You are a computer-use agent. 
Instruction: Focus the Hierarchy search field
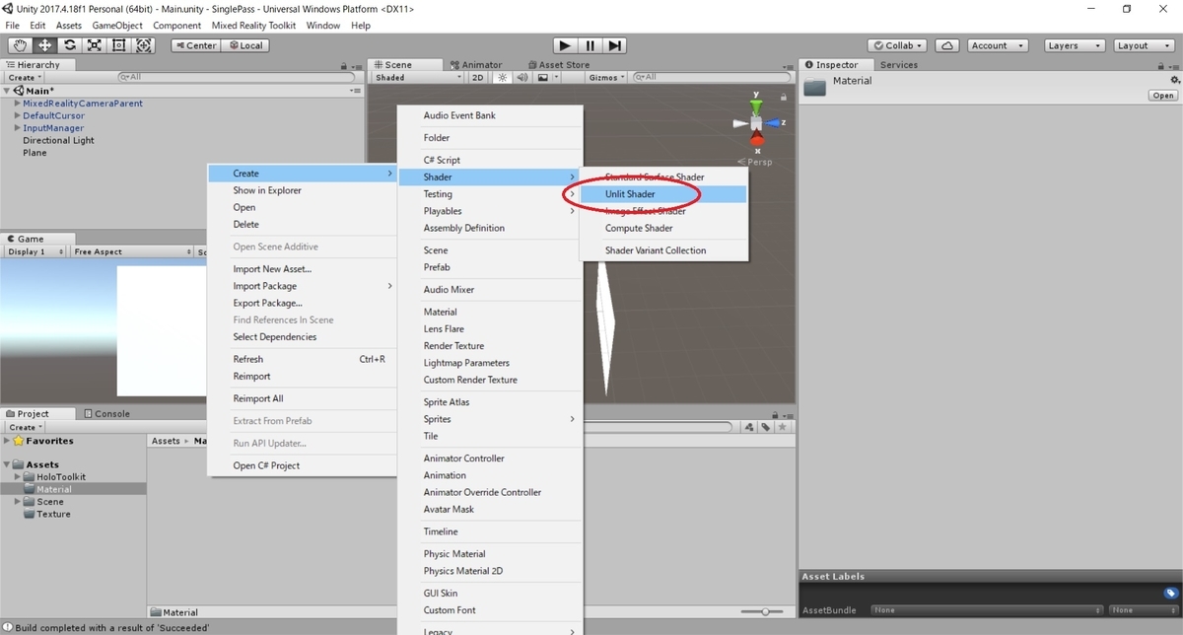[237, 77]
